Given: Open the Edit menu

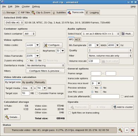Looking at the screenshot, I should click(10, 7).
